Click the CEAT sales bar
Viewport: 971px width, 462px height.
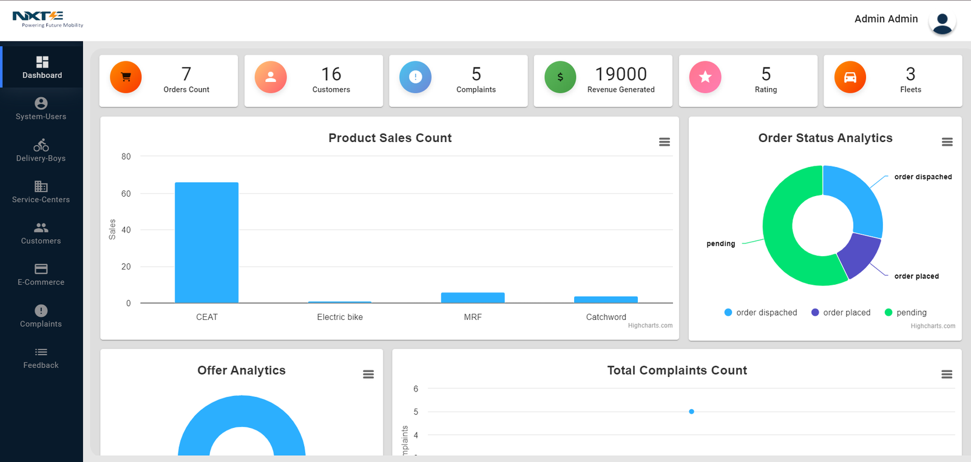(x=206, y=243)
